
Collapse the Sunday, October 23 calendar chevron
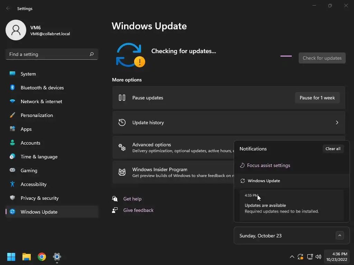coord(339,235)
